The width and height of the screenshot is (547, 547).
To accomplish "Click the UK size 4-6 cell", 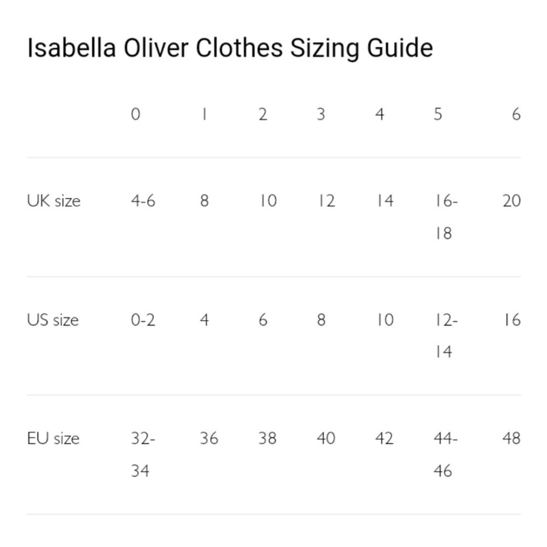I will coord(143,201).
